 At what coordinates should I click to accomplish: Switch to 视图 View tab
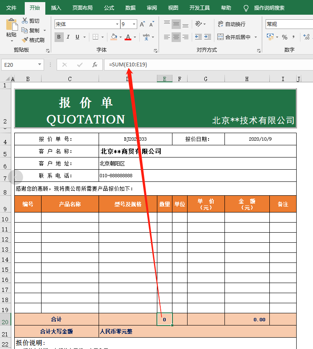173,8
